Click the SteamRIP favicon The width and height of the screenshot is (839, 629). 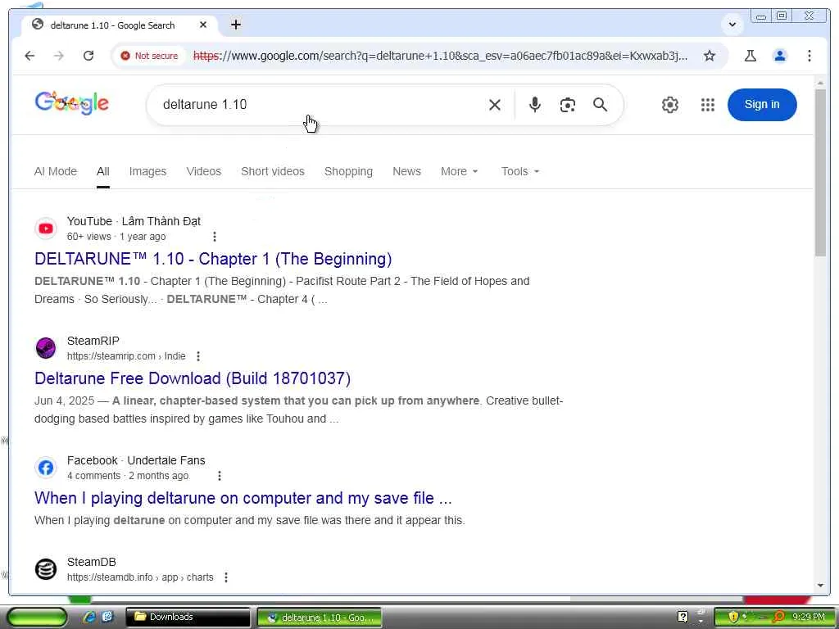tap(46, 348)
